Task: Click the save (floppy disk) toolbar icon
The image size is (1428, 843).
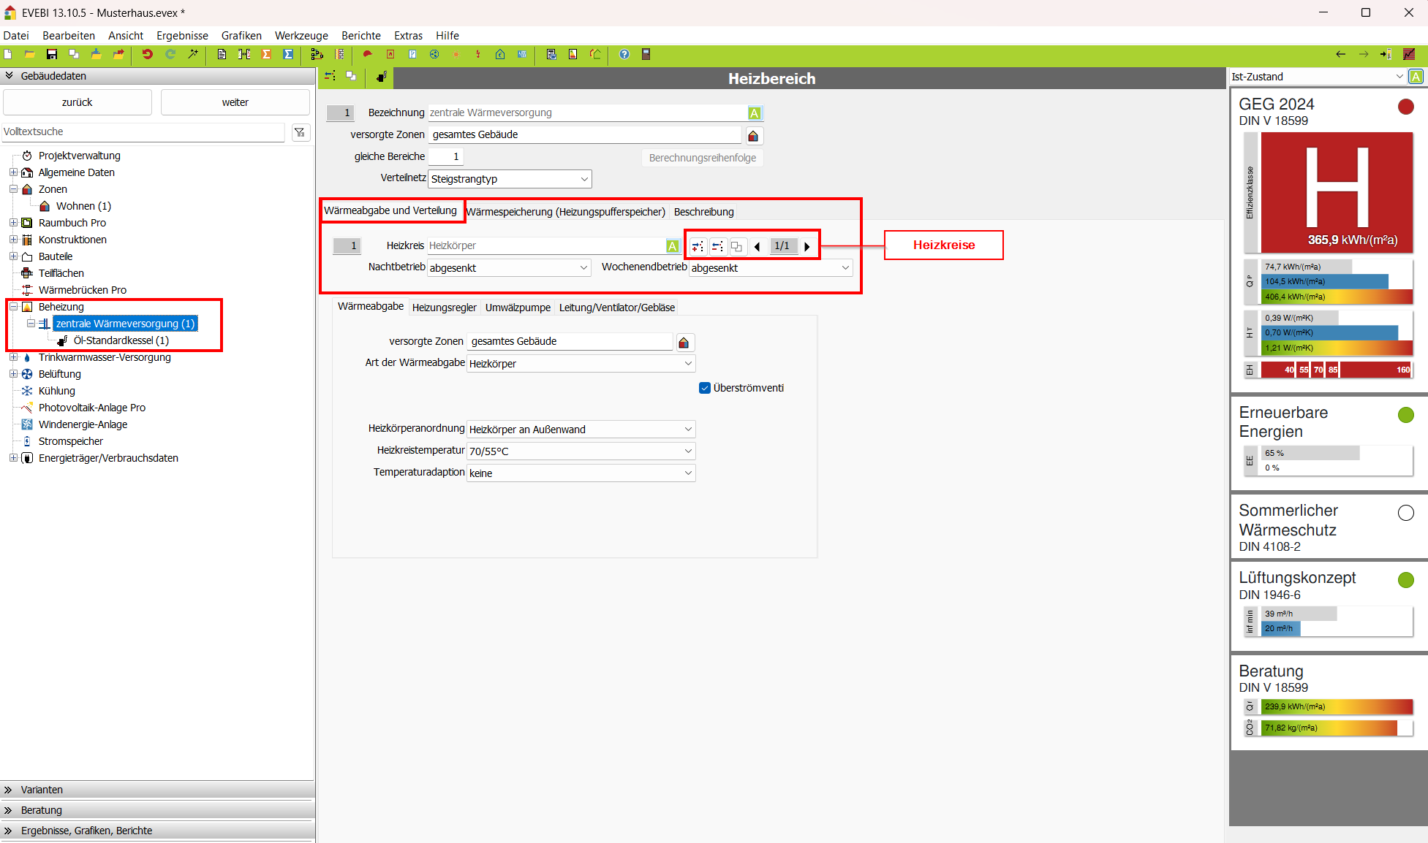Action: click(51, 55)
